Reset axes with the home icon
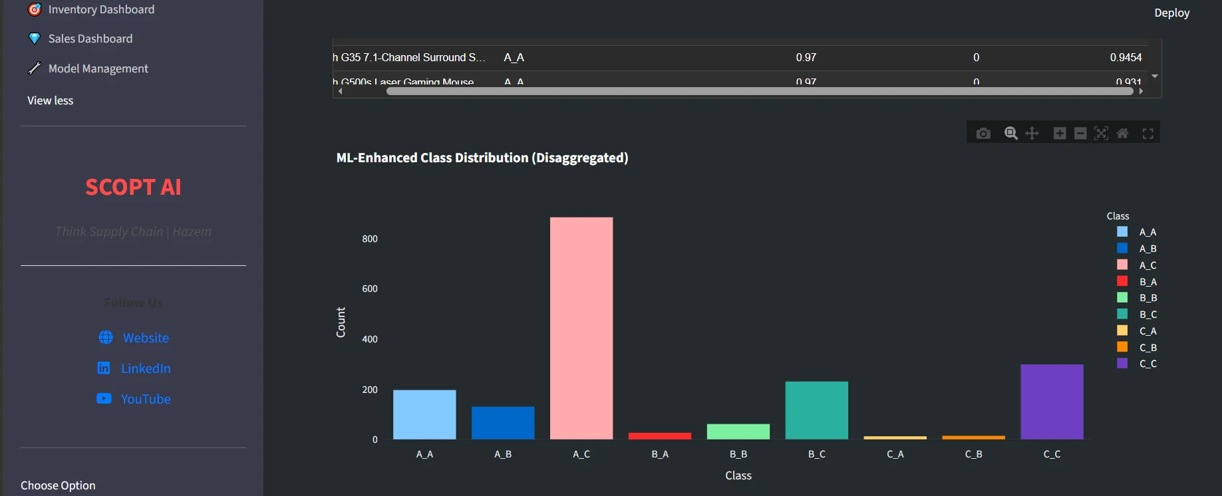Image resolution: width=1222 pixels, height=496 pixels. tap(1122, 134)
